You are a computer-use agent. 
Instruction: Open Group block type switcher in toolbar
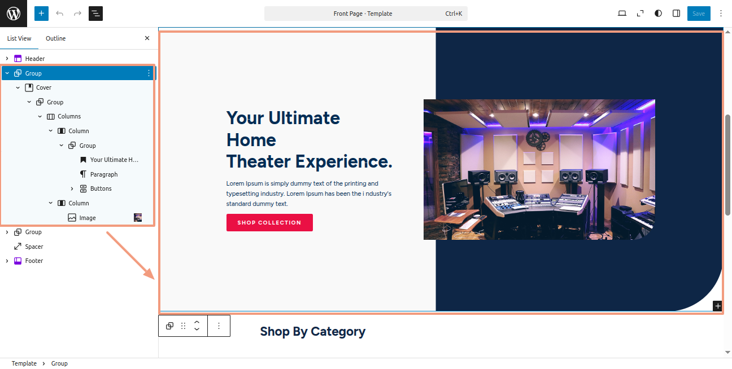(169, 326)
